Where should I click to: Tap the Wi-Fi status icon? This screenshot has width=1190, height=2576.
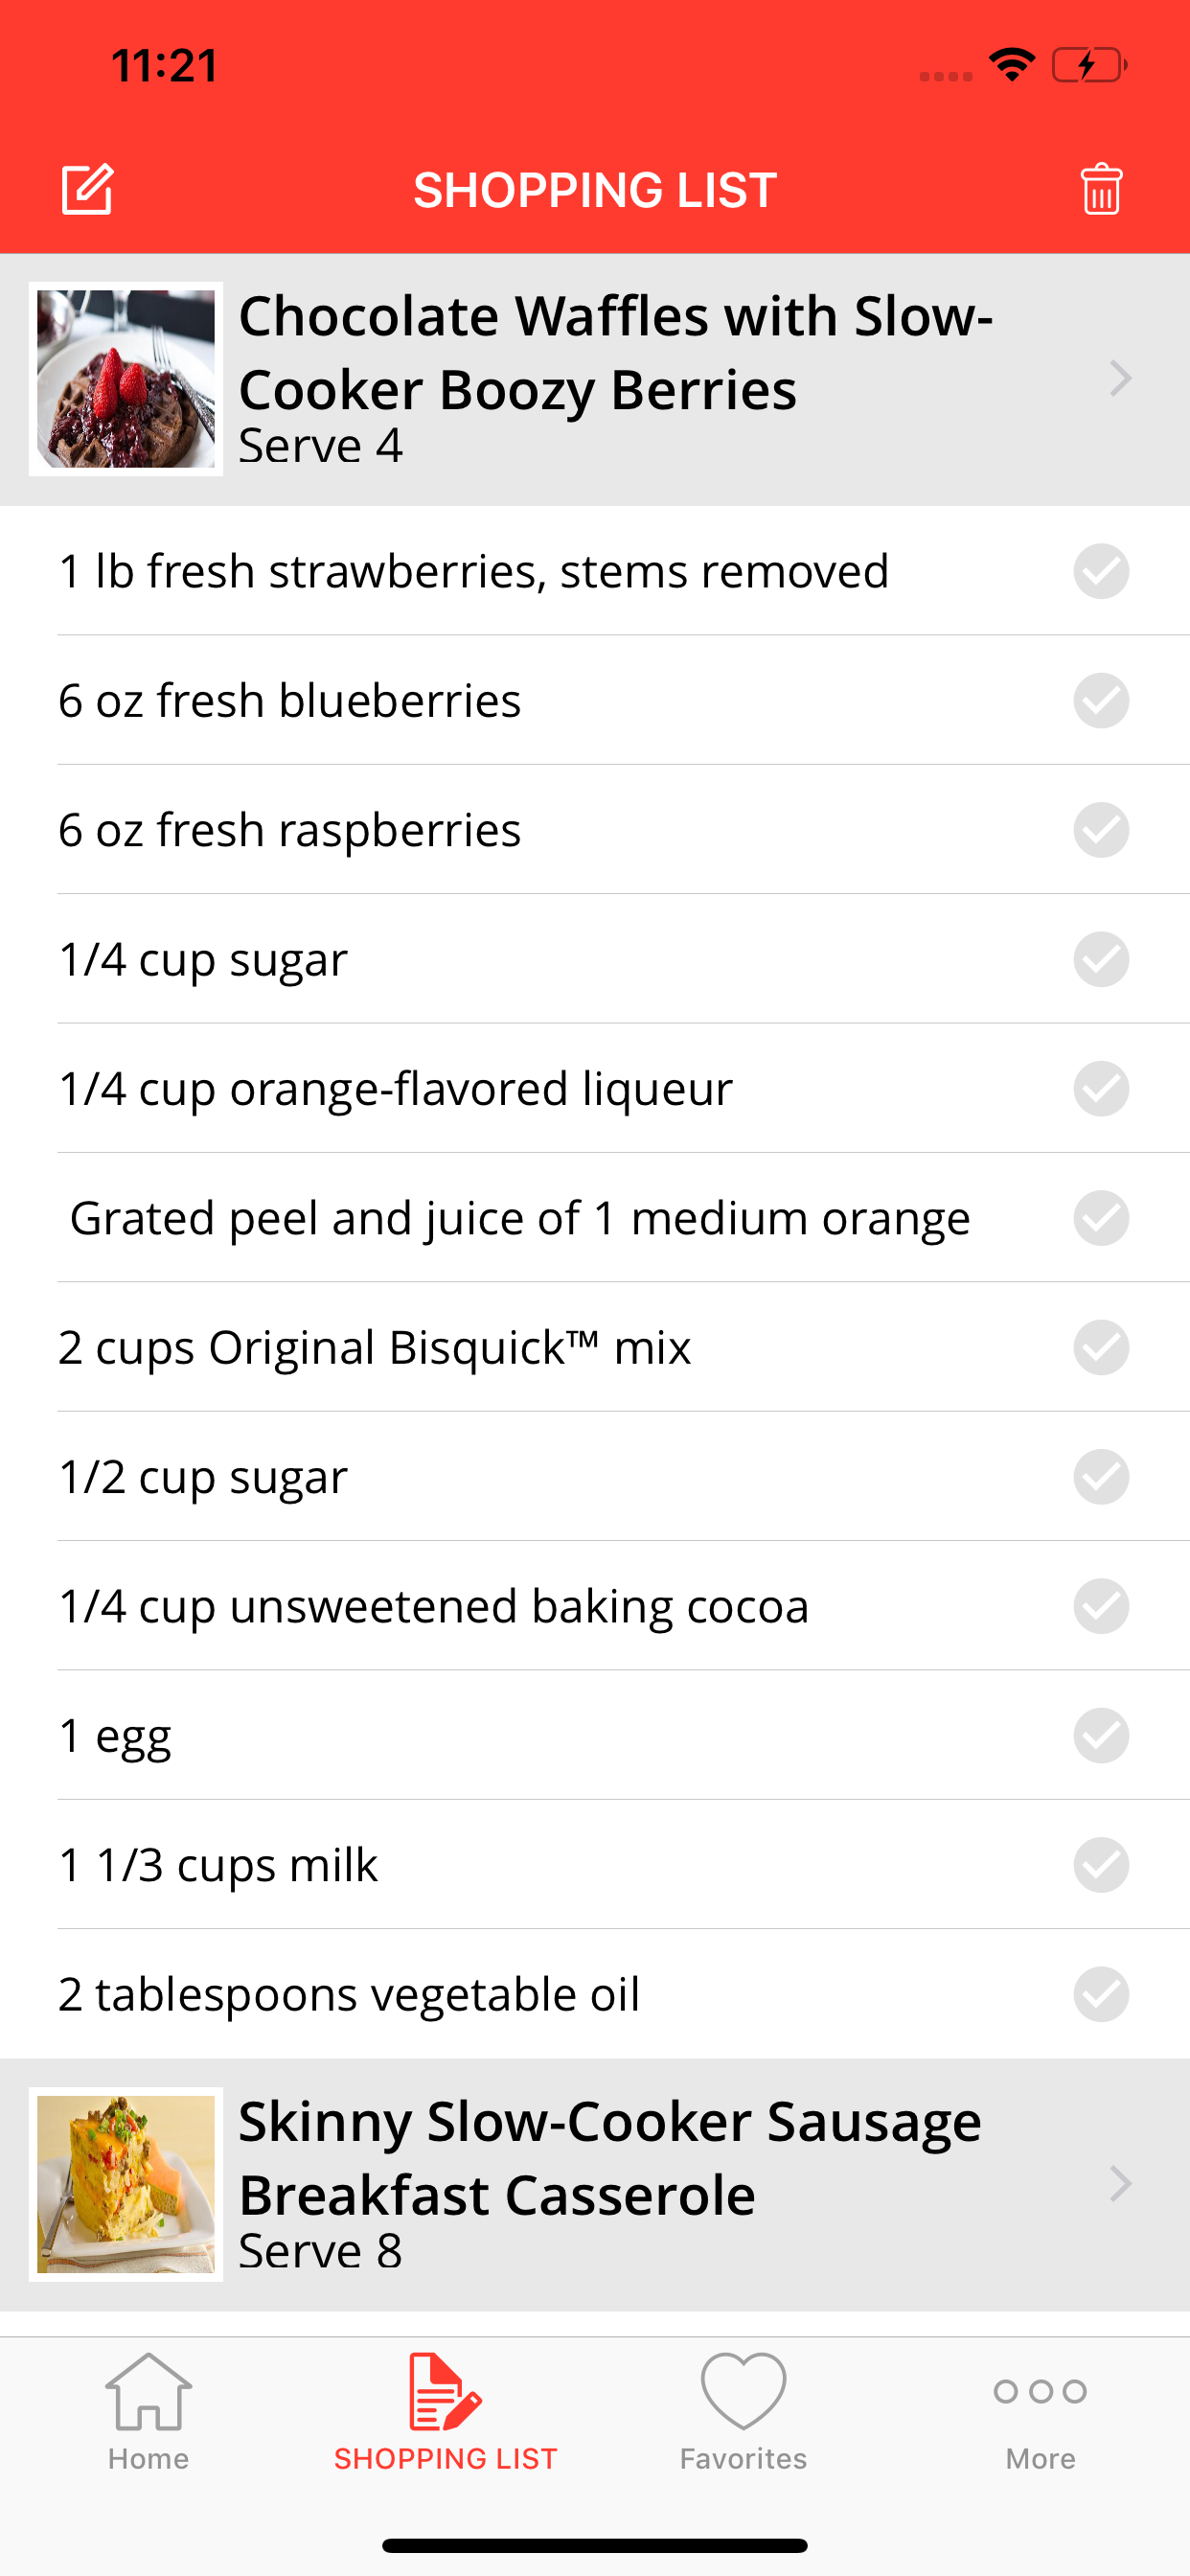(1011, 65)
